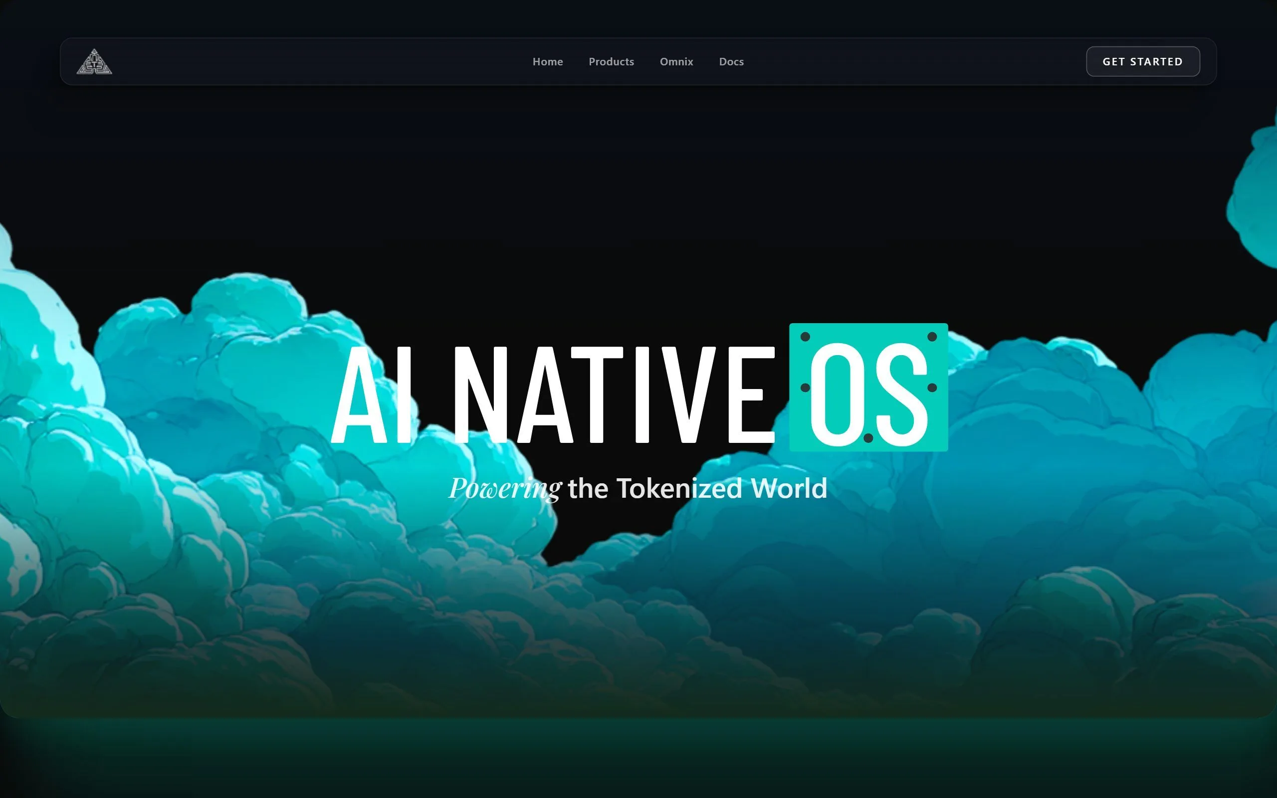Click the upper-left dot on OS box
Screen dimensions: 1277x798
pyautogui.click(x=805, y=337)
